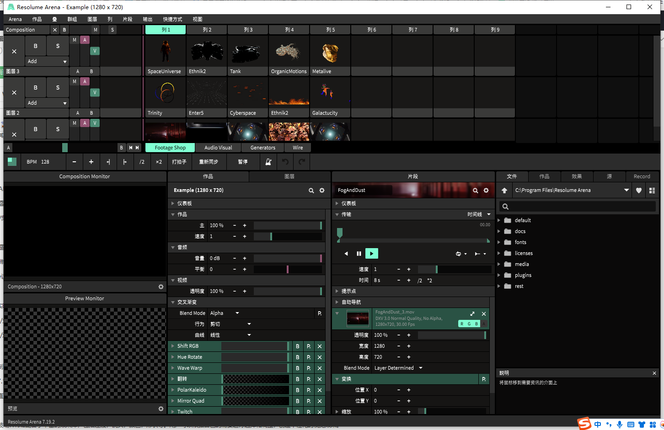This screenshot has height=430, width=664.
Task: Switch the file browser to grid view
Action: pos(652,191)
